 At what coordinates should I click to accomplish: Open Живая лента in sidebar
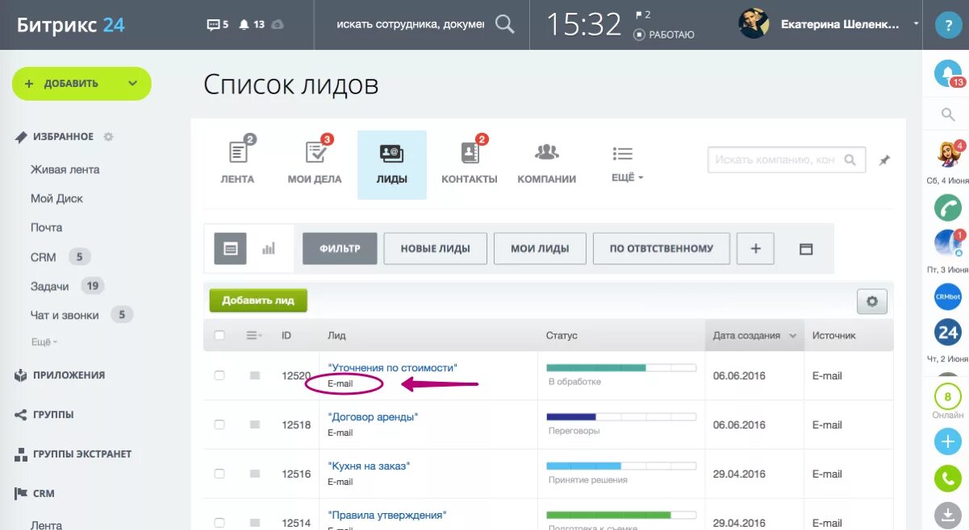65,169
